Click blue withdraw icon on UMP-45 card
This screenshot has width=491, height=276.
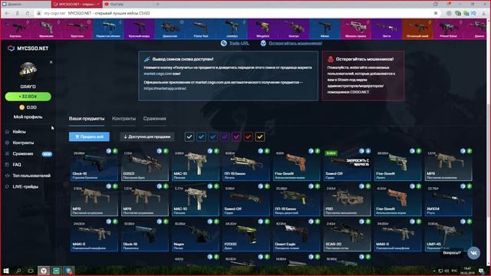[x=463, y=222]
